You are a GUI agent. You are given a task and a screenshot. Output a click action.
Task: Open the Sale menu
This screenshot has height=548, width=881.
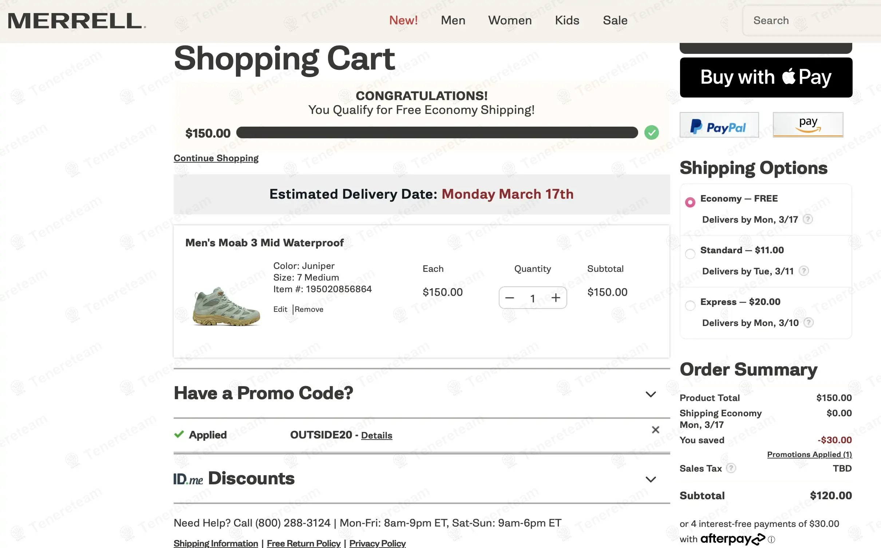coord(615,20)
